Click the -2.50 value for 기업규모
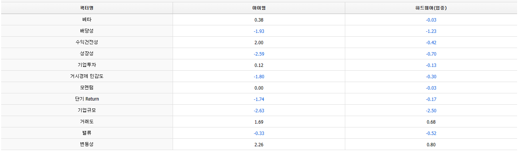519x155 pixels. (431, 110)
